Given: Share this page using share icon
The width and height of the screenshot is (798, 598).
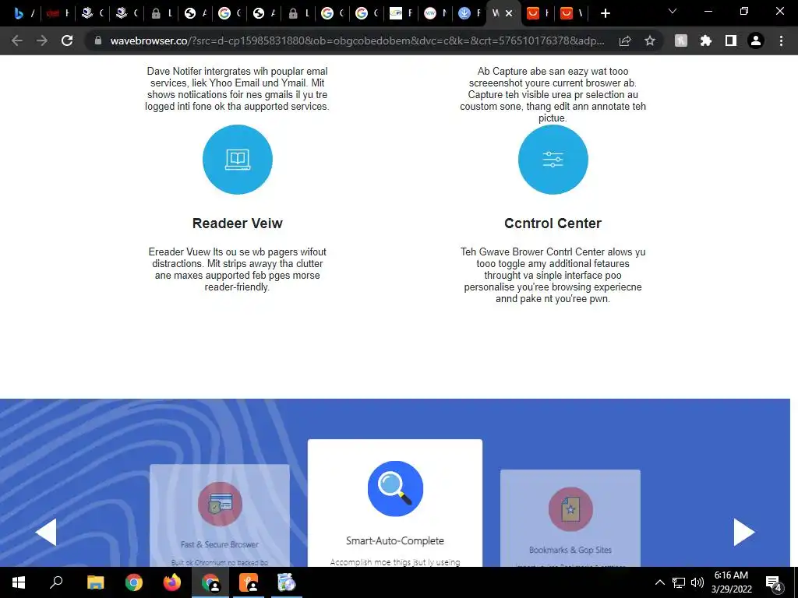Looking at the screenshot, I should [625, 40].
